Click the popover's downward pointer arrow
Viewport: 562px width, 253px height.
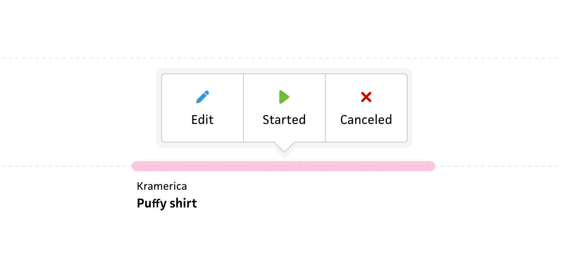click(284, 148)
